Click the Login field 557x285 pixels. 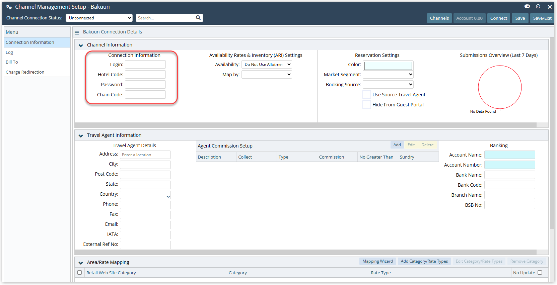click(x=145, y=65)
